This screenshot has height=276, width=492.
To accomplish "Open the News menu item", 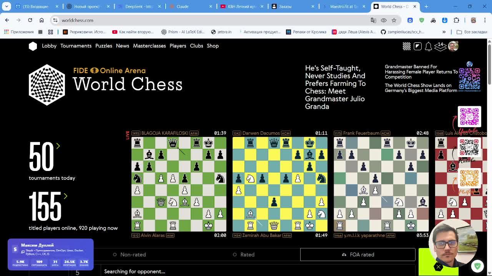I will (x=123, y=46).
